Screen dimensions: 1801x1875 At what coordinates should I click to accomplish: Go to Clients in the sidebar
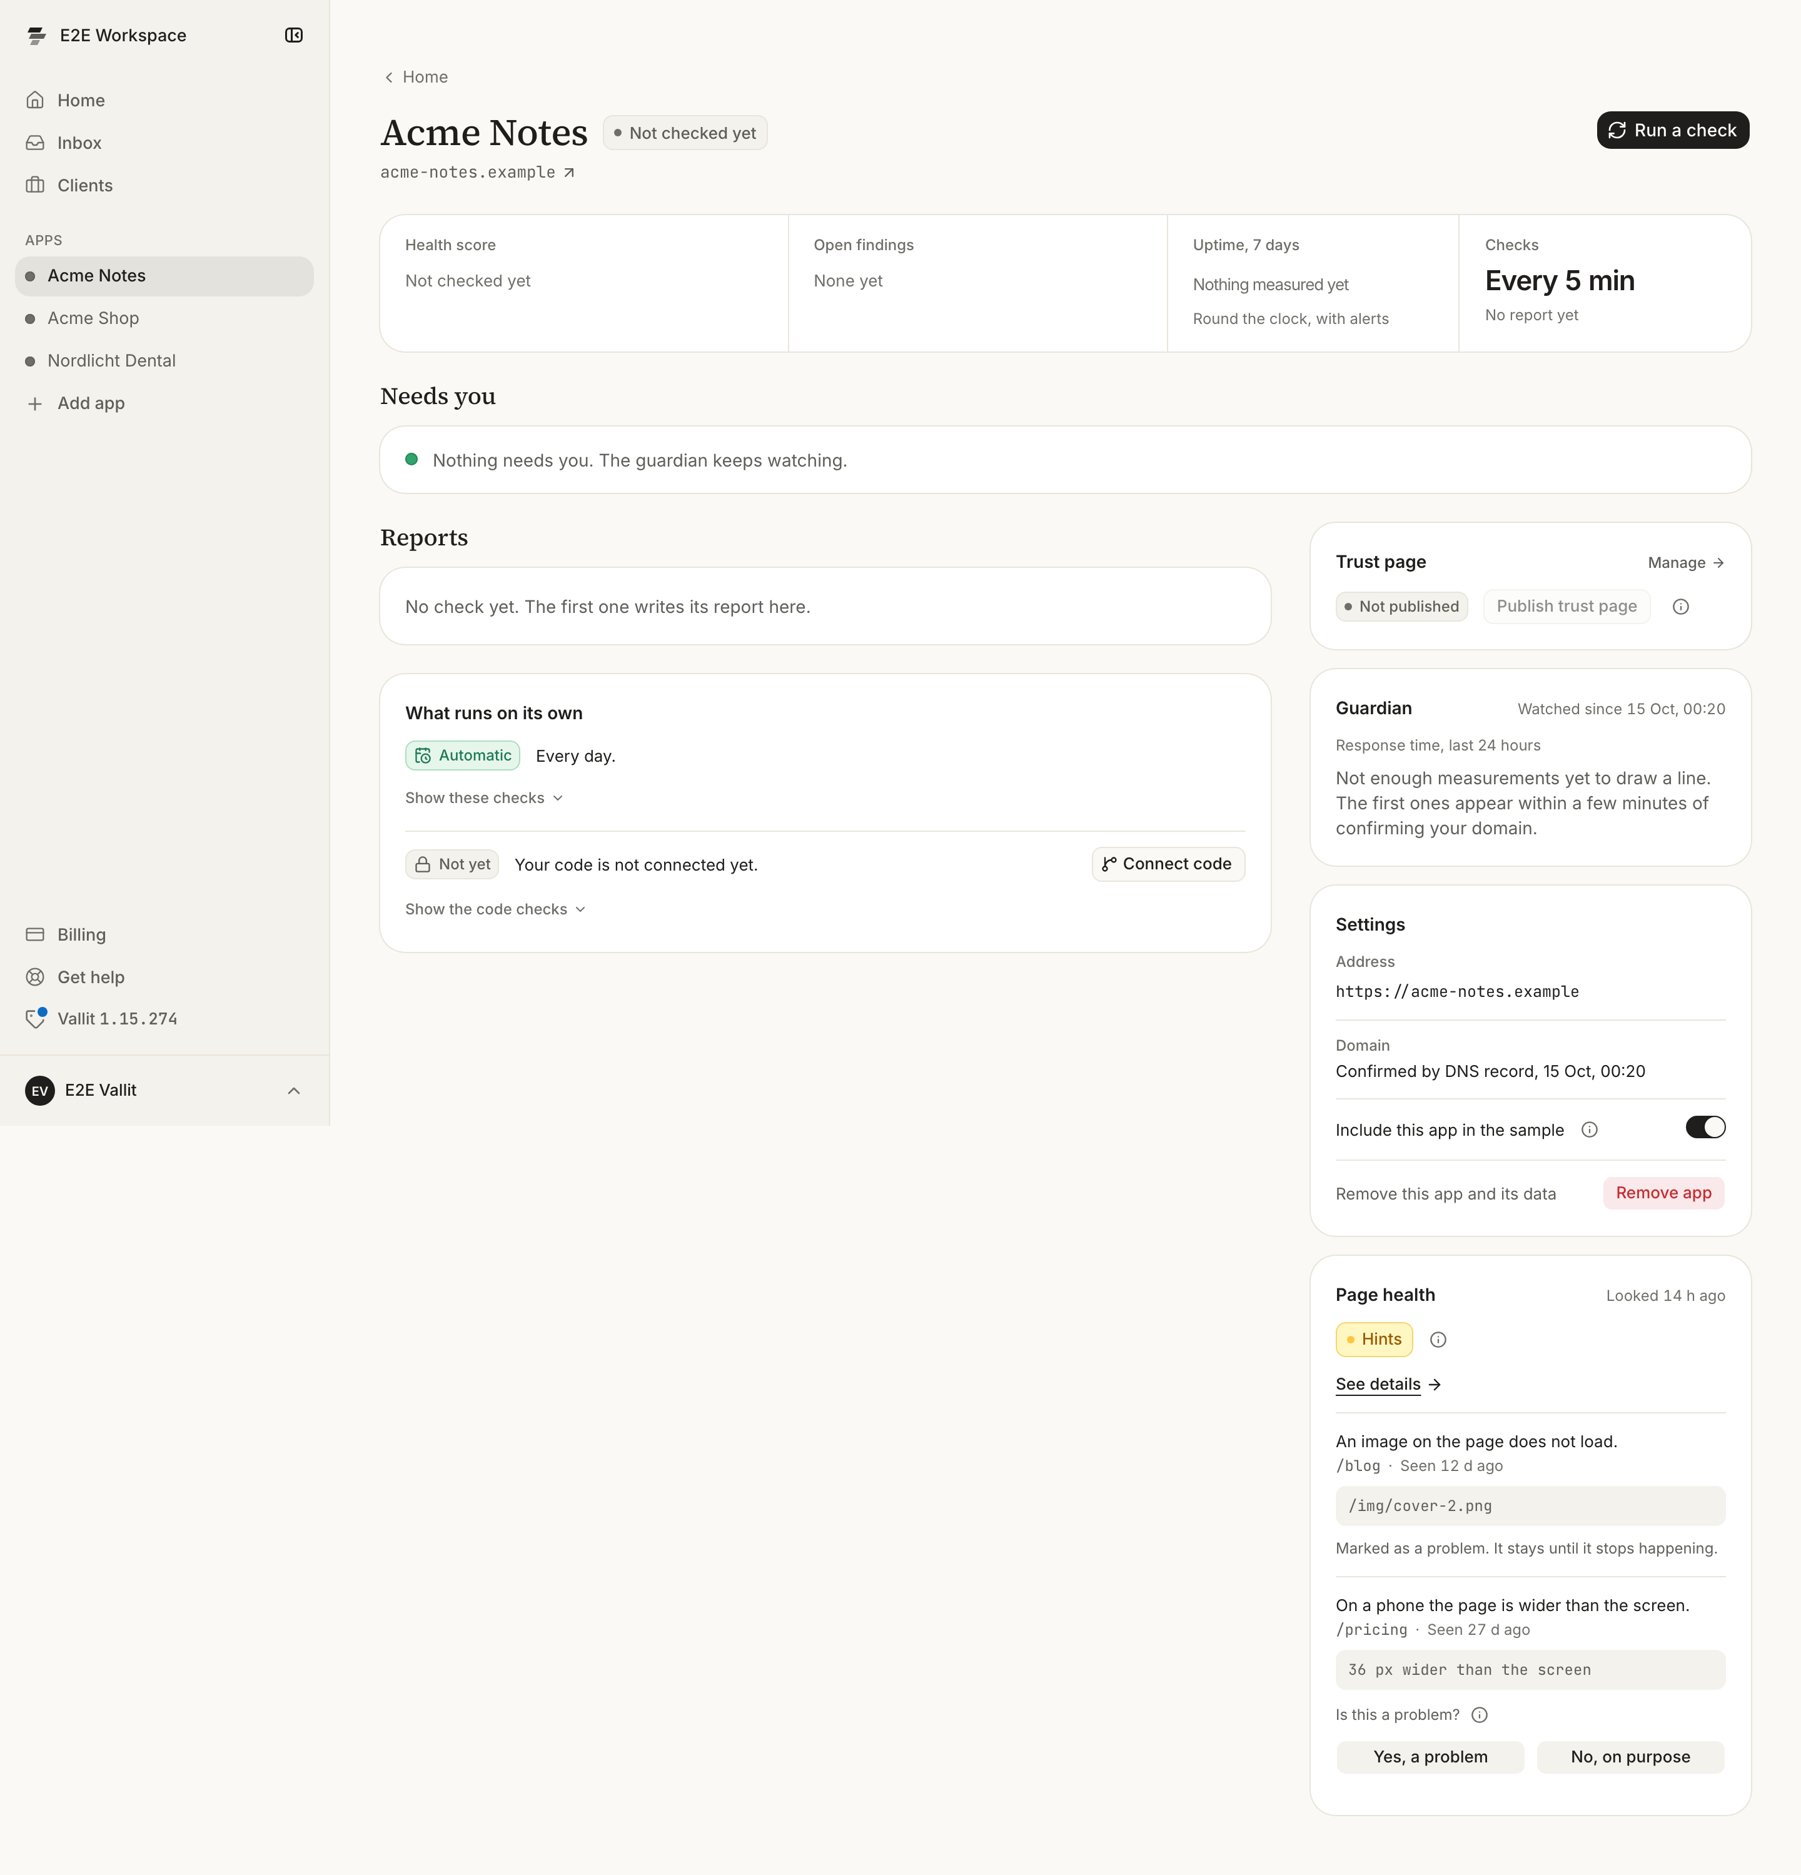(164, 186)
